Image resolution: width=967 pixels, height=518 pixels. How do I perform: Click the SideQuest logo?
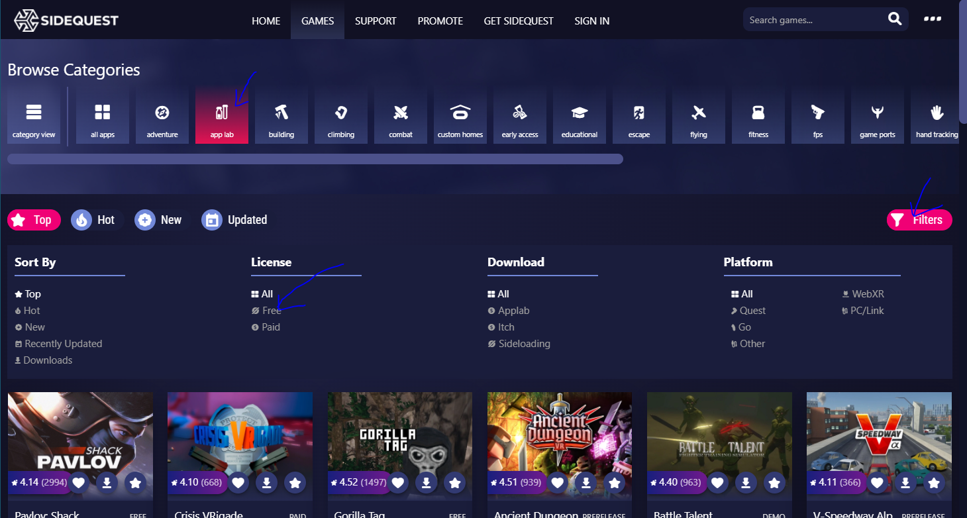pos(66,20)
